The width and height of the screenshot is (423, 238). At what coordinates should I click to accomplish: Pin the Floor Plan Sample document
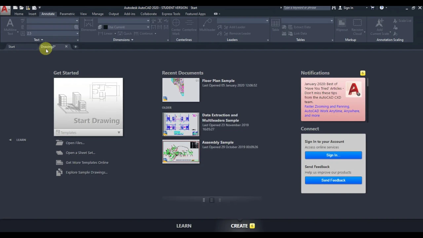197,80
